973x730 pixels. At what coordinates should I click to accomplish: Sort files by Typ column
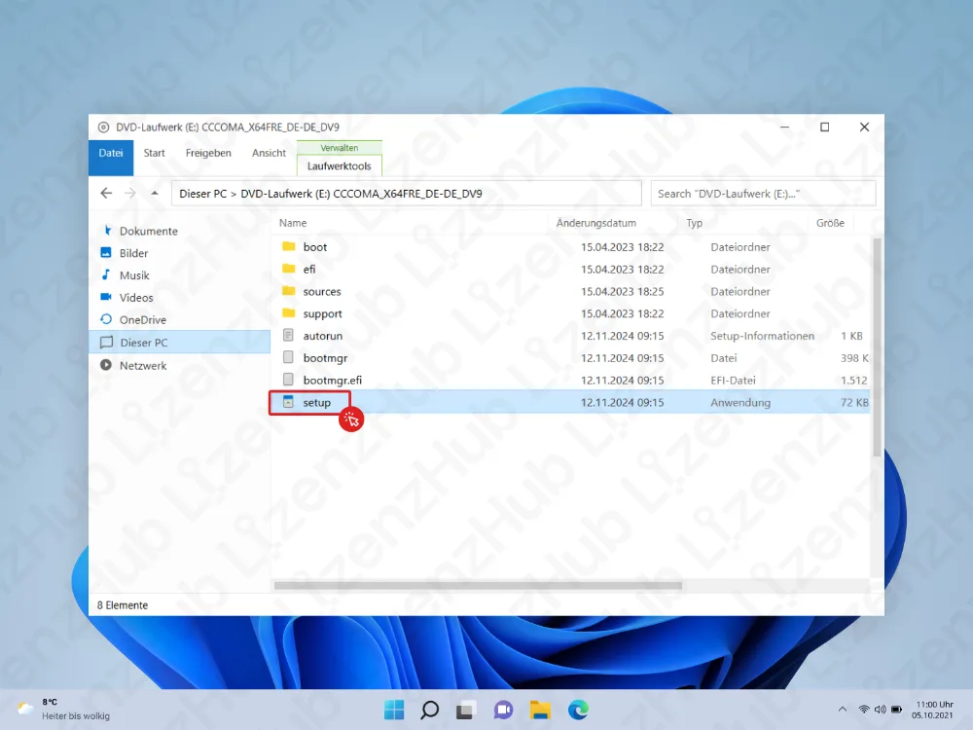click(694, 223)
